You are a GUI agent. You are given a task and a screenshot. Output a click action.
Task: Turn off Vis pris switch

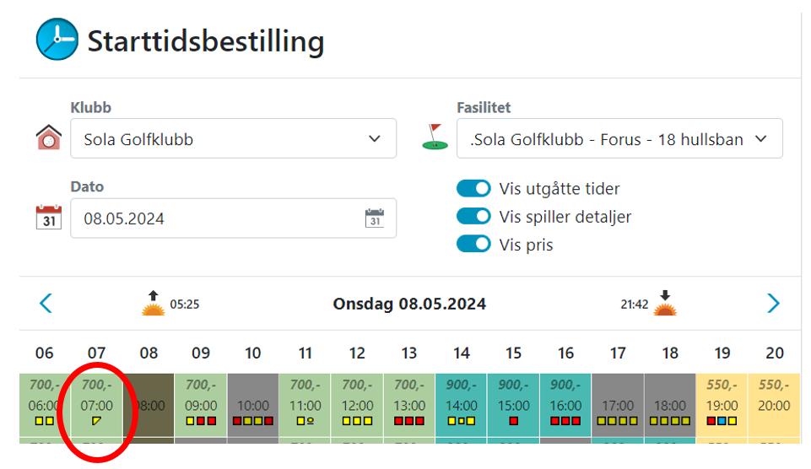(x=473, y=244)
